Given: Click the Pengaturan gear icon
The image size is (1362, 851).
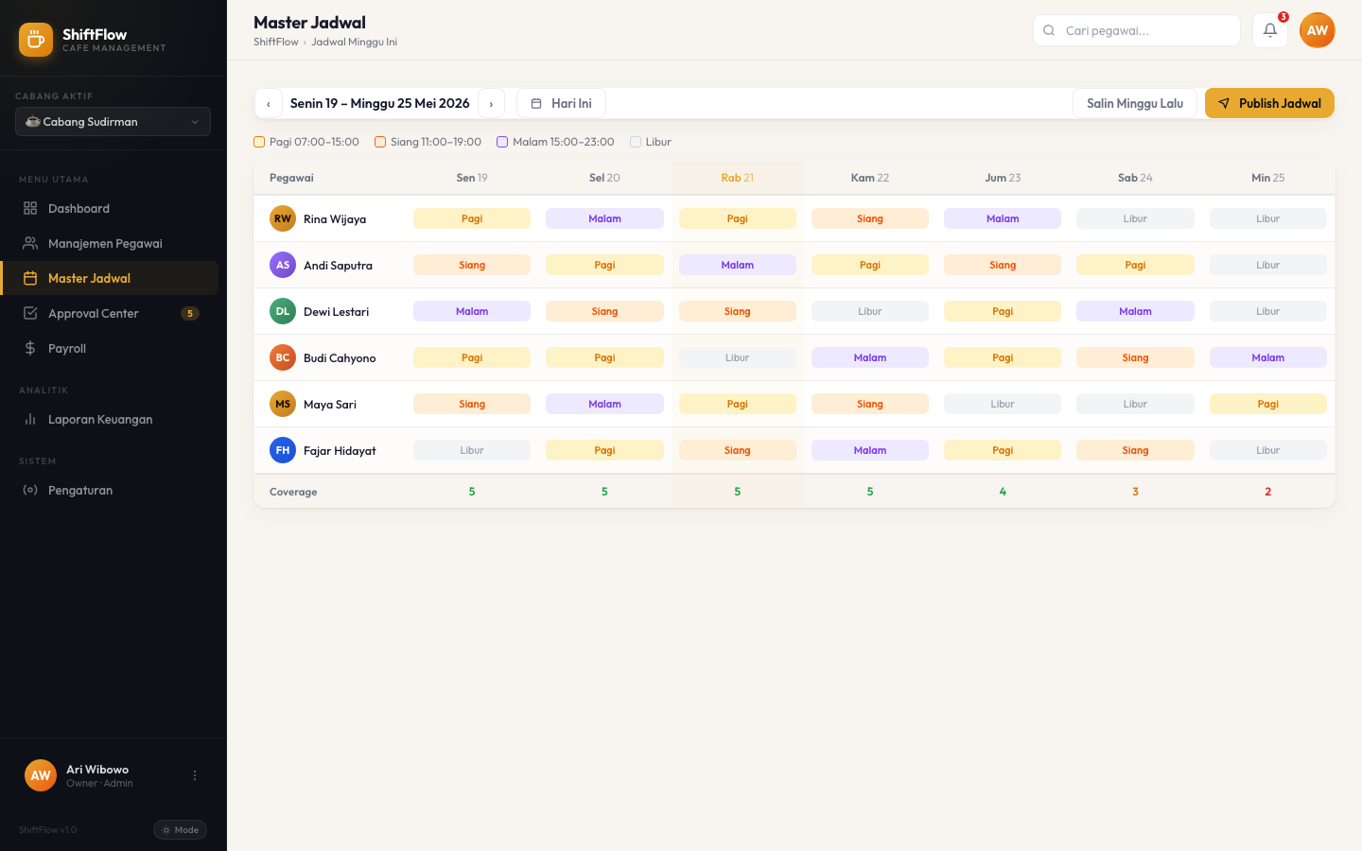Looking at the screenshot, I should [30, 490].
